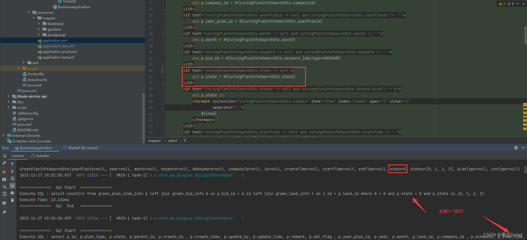The height and width of the screenshot is (240, 527).
Task: Expand the doc folder
Action: [x=8, y=102]
